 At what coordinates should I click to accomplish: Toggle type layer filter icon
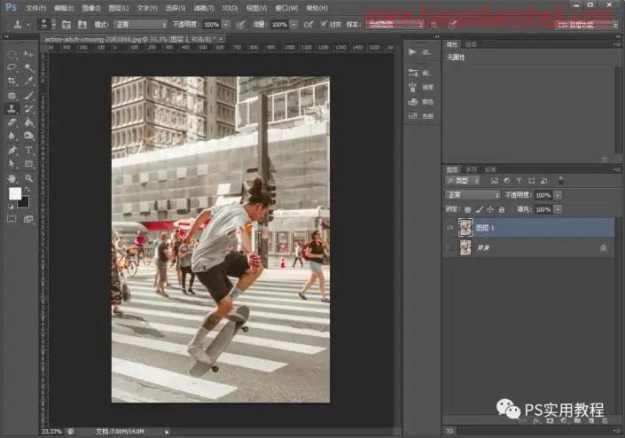coord(520,181)
